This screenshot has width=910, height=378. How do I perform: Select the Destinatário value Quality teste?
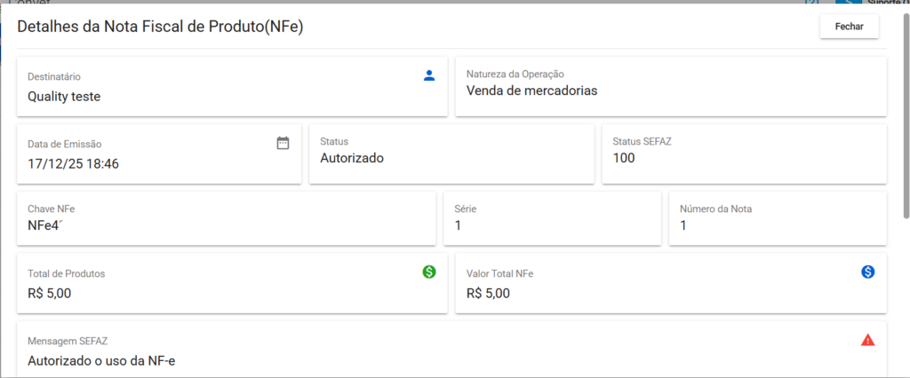tap(64, 97)
